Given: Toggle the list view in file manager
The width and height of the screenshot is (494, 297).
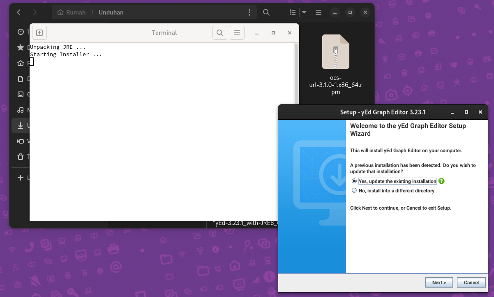Looking at the screenshot, I should pos(293,12).
